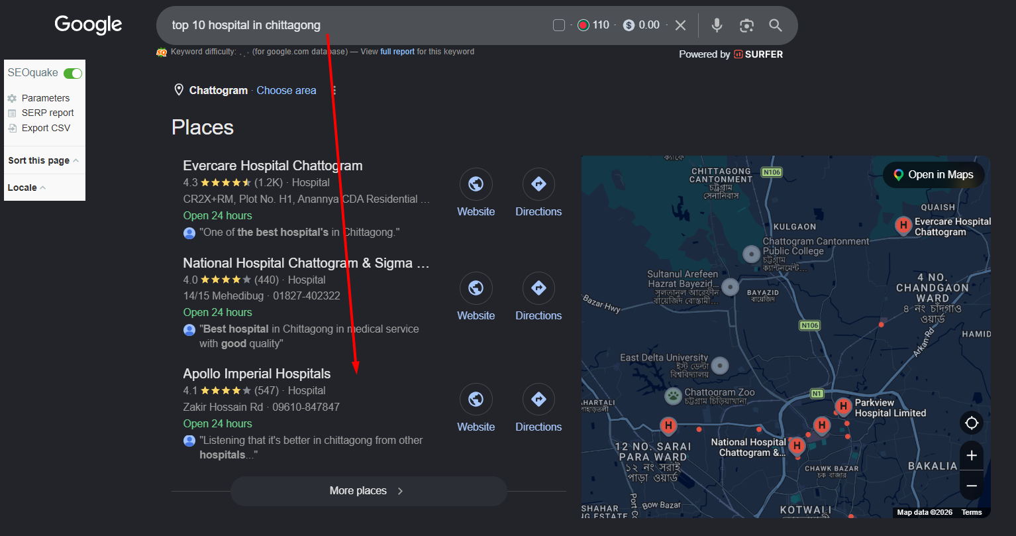
Task: Click the More places button
Action: pyautogui.click(x=368, y=491)
